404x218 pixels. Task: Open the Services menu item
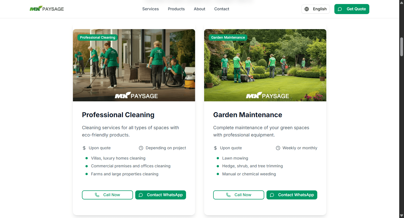point(151,9)
